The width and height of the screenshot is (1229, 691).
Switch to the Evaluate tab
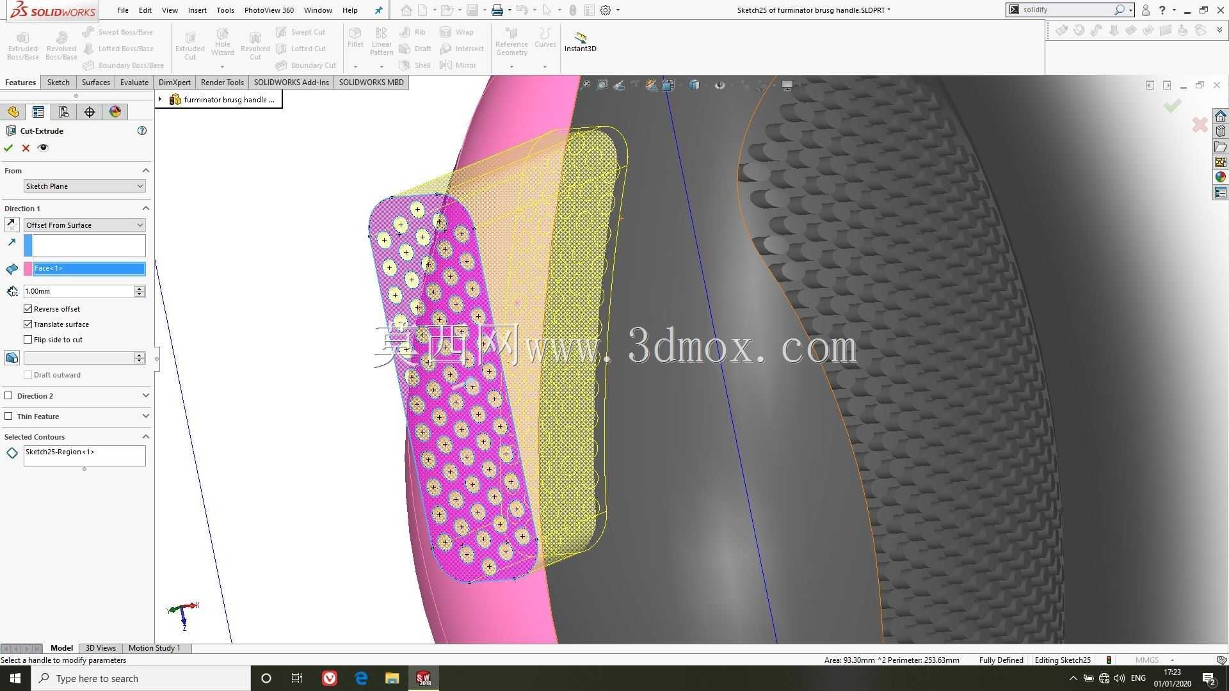click(x=134, y=83)
